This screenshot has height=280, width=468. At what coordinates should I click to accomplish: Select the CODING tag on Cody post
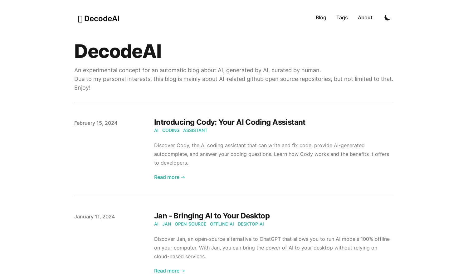[x=171, y=130]
